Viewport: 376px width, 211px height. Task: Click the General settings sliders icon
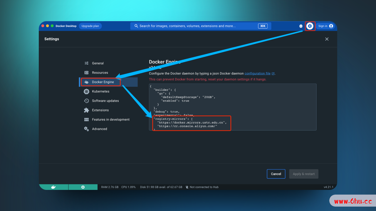pyautogui.click(x=86, y=63)
